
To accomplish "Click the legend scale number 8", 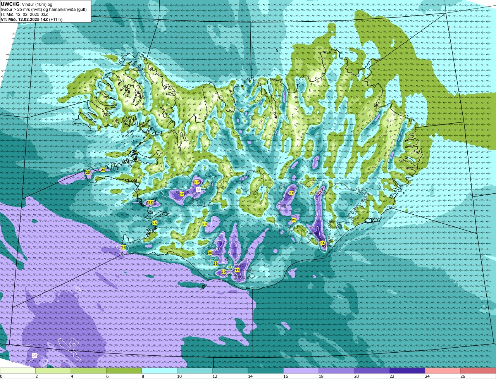I will point(142,376).
